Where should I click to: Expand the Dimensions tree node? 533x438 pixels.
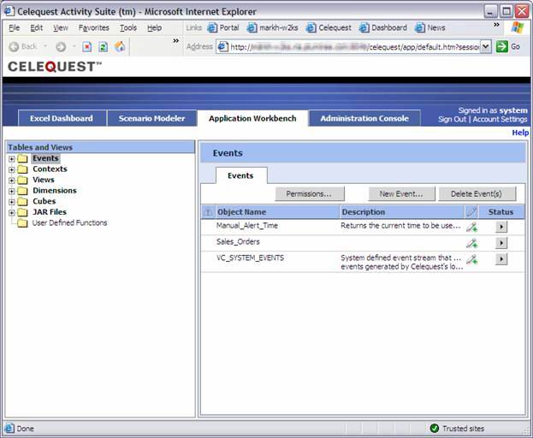[12, 192]
